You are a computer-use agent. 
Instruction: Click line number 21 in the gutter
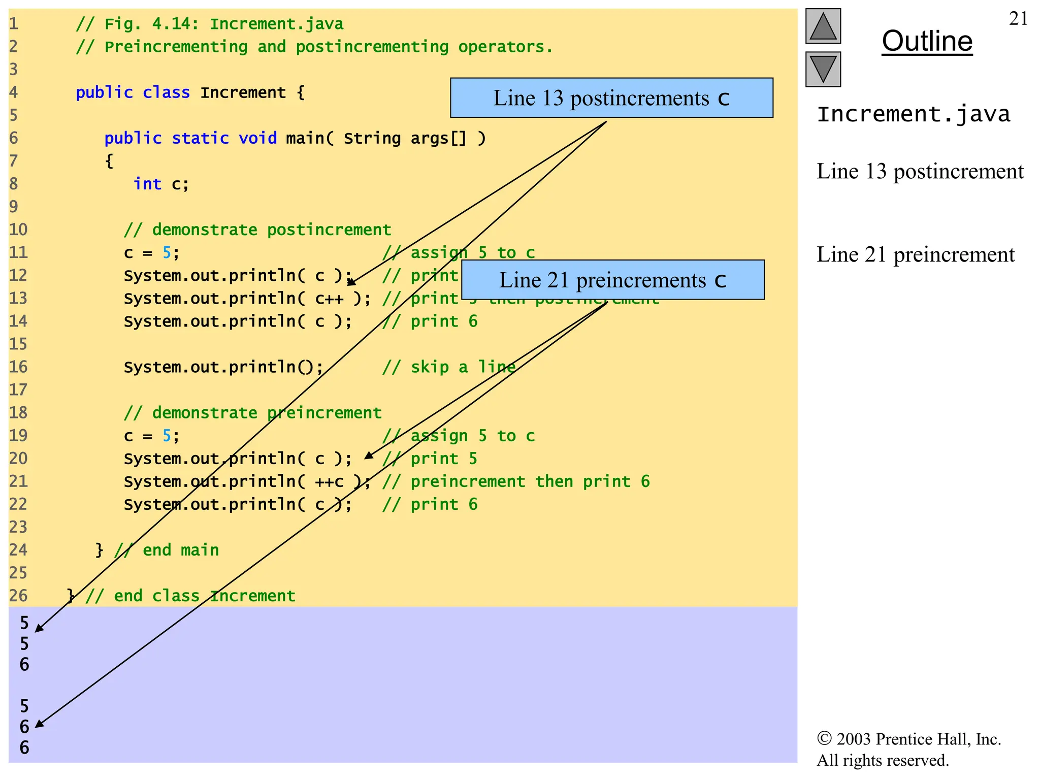(18, 481)
